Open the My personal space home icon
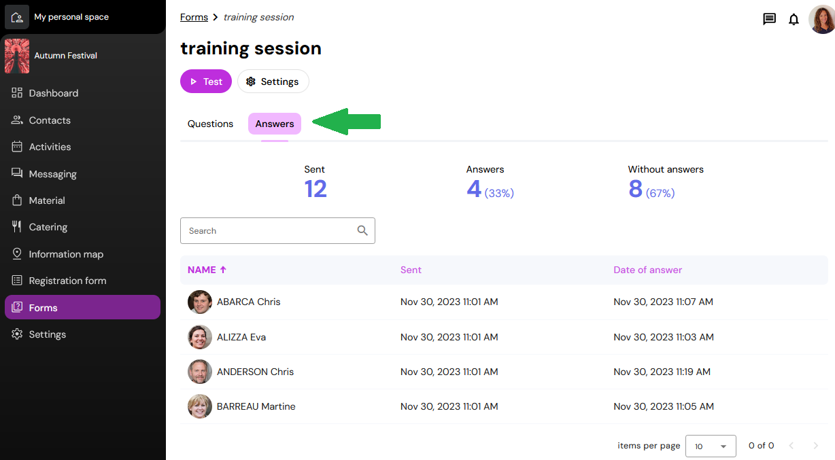Image resolution: width=835 pixels, height=460 pixels. click(17, 17)
